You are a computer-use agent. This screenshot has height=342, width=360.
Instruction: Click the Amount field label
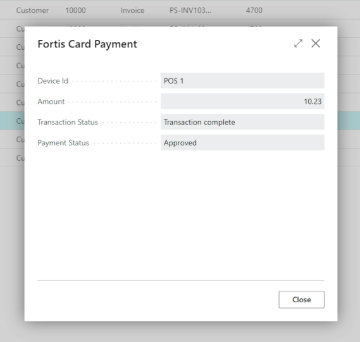click(51, 102)
